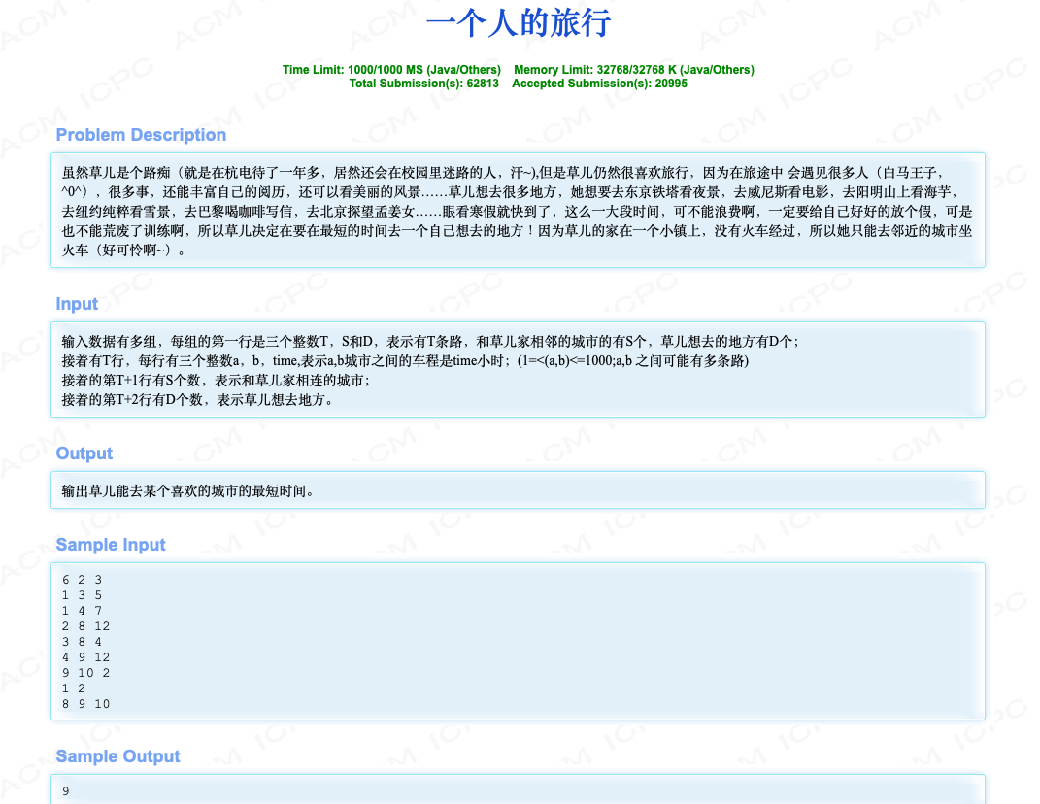The height and width of the screenshot is (804, 1040).
Task: Click sample input line 9 10 2
Action: (86, 673)
